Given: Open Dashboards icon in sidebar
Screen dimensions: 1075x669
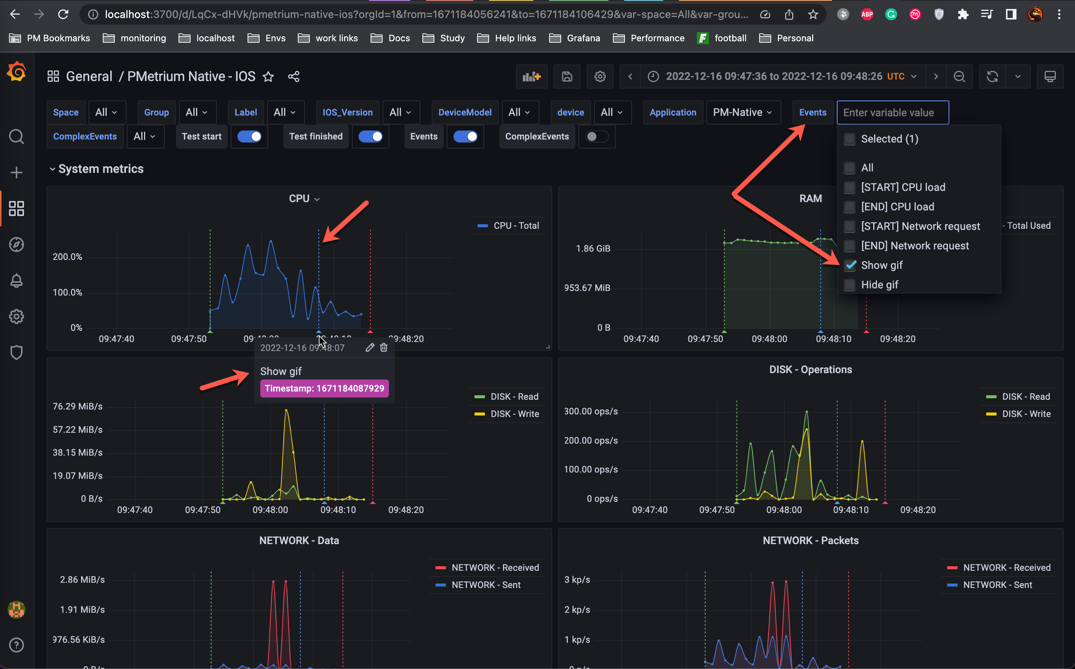Looking at the screenshot, I should coord(17,208).
